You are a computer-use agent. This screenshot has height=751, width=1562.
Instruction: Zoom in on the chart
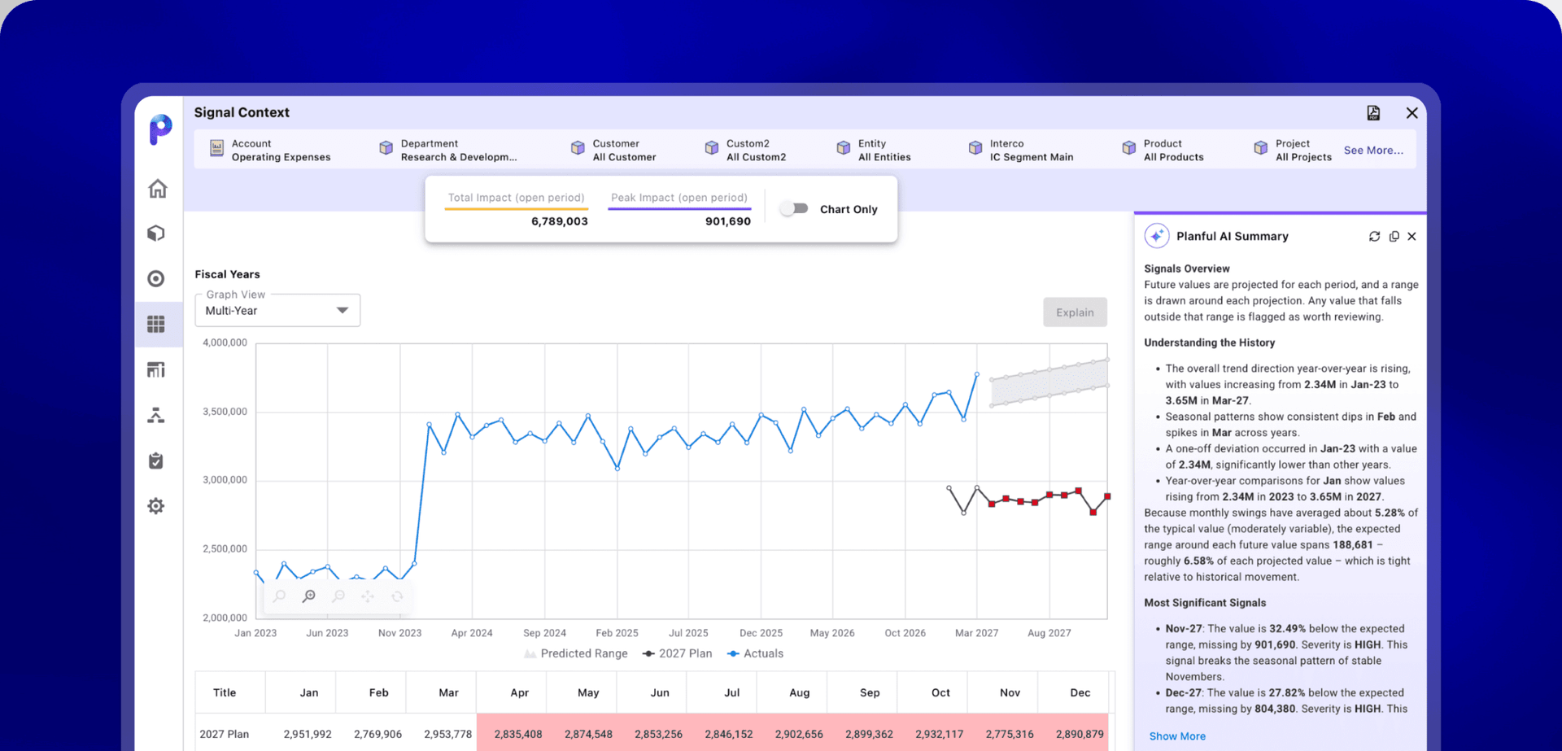pyautogui.click(x=308, y=596)
